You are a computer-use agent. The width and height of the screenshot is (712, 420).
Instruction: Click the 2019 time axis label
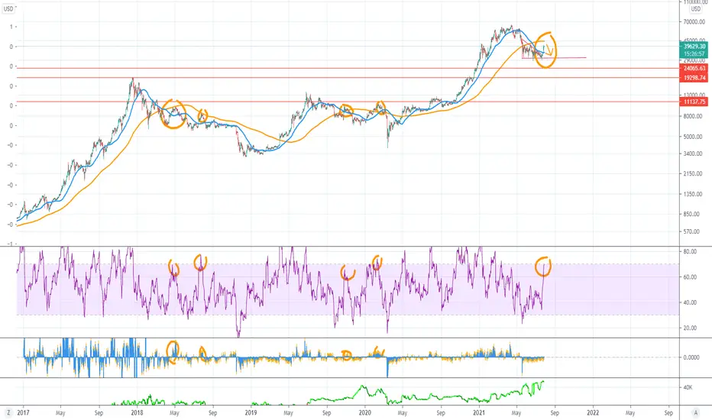click(x=251, y=412)
